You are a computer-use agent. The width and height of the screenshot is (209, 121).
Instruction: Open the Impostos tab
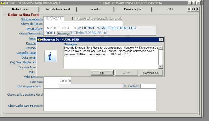click(95, 9)
